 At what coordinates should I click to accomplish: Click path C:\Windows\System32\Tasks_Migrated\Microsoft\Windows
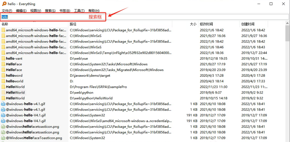(x=117, y=70)
